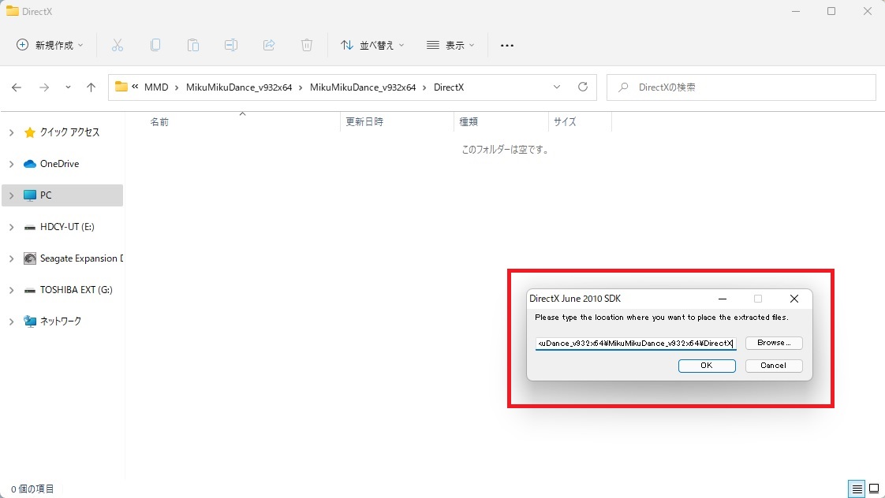Image resolution: width=885 pixels, height=498 pixels.
Task: Expand the ネットワーク tree node
Action: pyautogui.click(x=11, y=321)
